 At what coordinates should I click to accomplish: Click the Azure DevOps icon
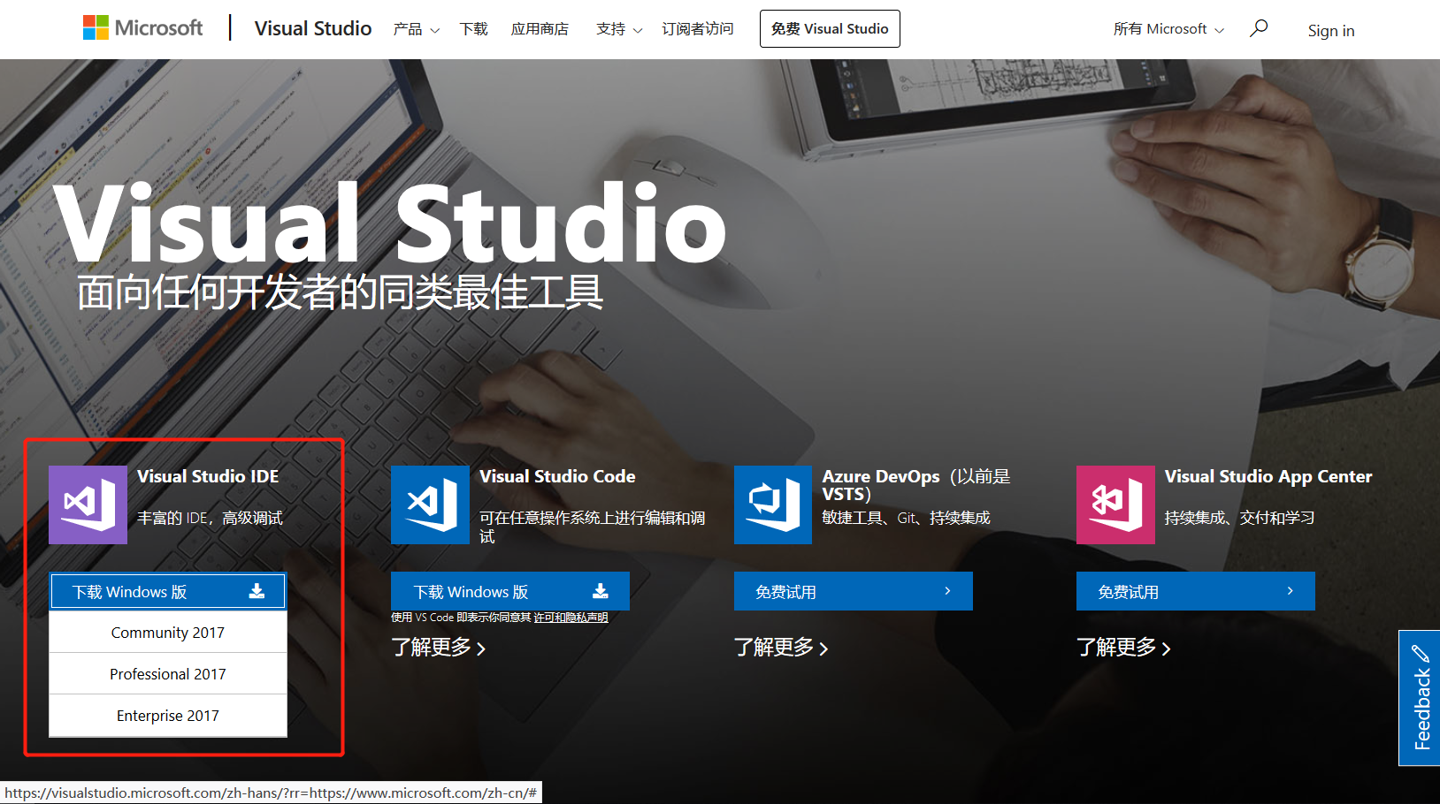point(773,504)
